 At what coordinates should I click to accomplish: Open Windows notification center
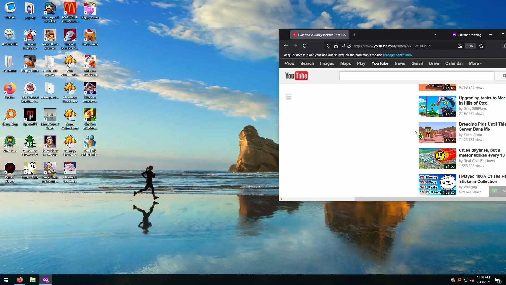click(x=497, y=280)
